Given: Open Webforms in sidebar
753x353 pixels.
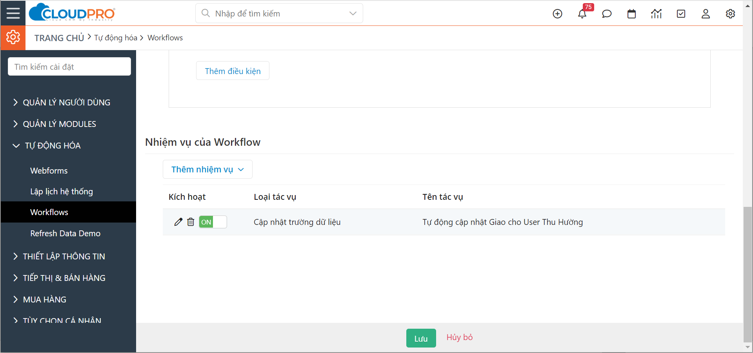Looking at the screenshot, I should click(49, 170).
